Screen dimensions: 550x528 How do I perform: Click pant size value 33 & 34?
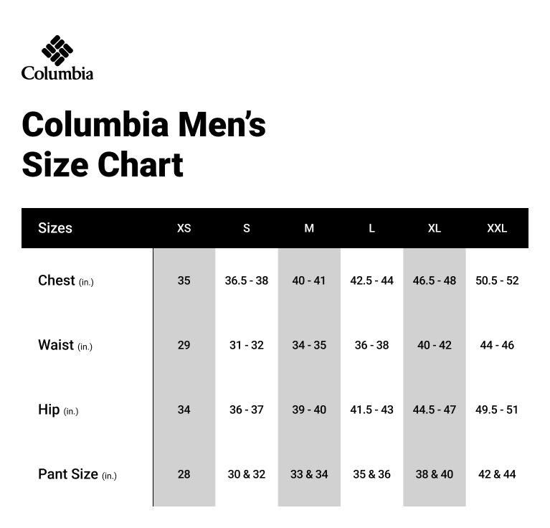tap(309, 474)
